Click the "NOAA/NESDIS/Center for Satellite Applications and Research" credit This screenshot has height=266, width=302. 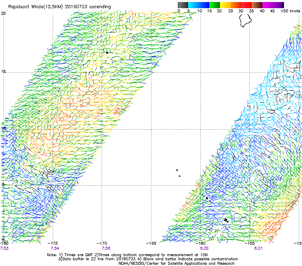pos(176,264)
